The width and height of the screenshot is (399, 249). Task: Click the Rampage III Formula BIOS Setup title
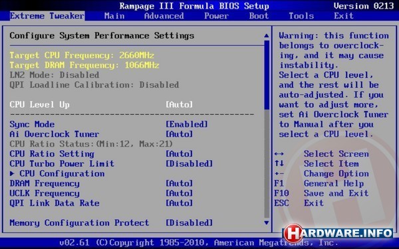coord(194,6)
